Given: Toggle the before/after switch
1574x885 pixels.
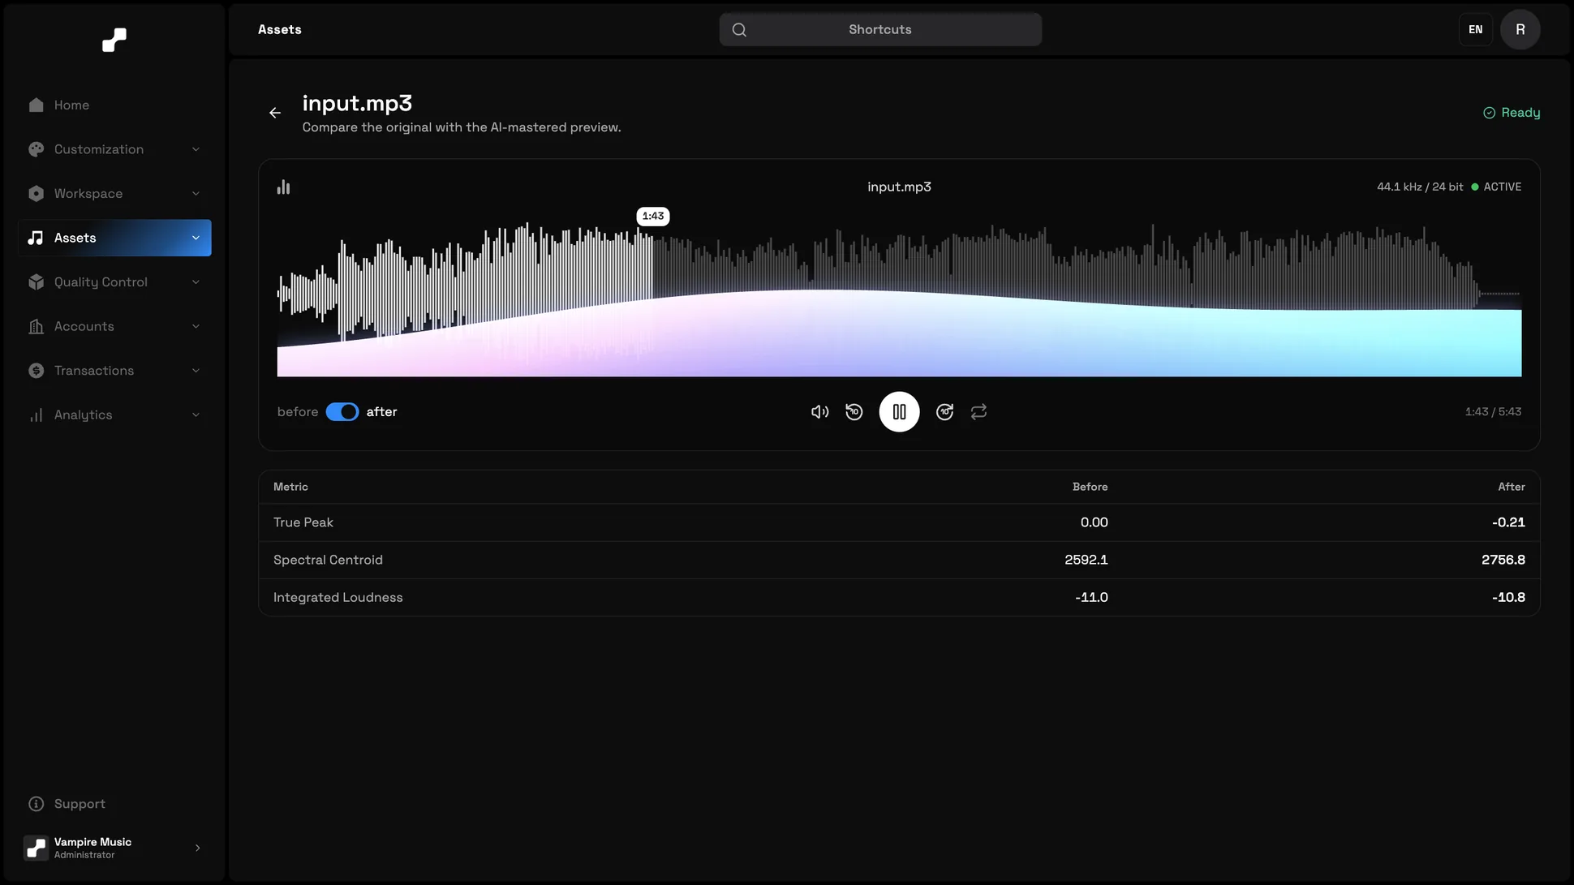Looking at the screenshot, I should pos(342,412).
